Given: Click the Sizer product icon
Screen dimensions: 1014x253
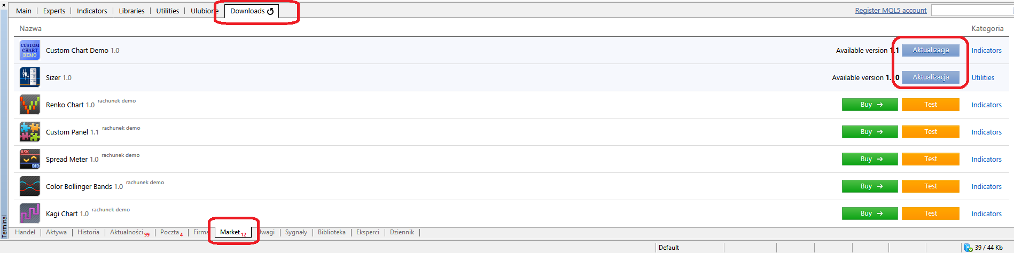Looking at the screenshot, I should [30, 77].
